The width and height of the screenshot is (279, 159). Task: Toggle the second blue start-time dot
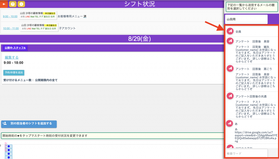click(9, 150)
